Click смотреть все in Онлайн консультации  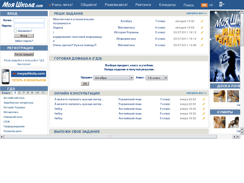click(196, 93)
